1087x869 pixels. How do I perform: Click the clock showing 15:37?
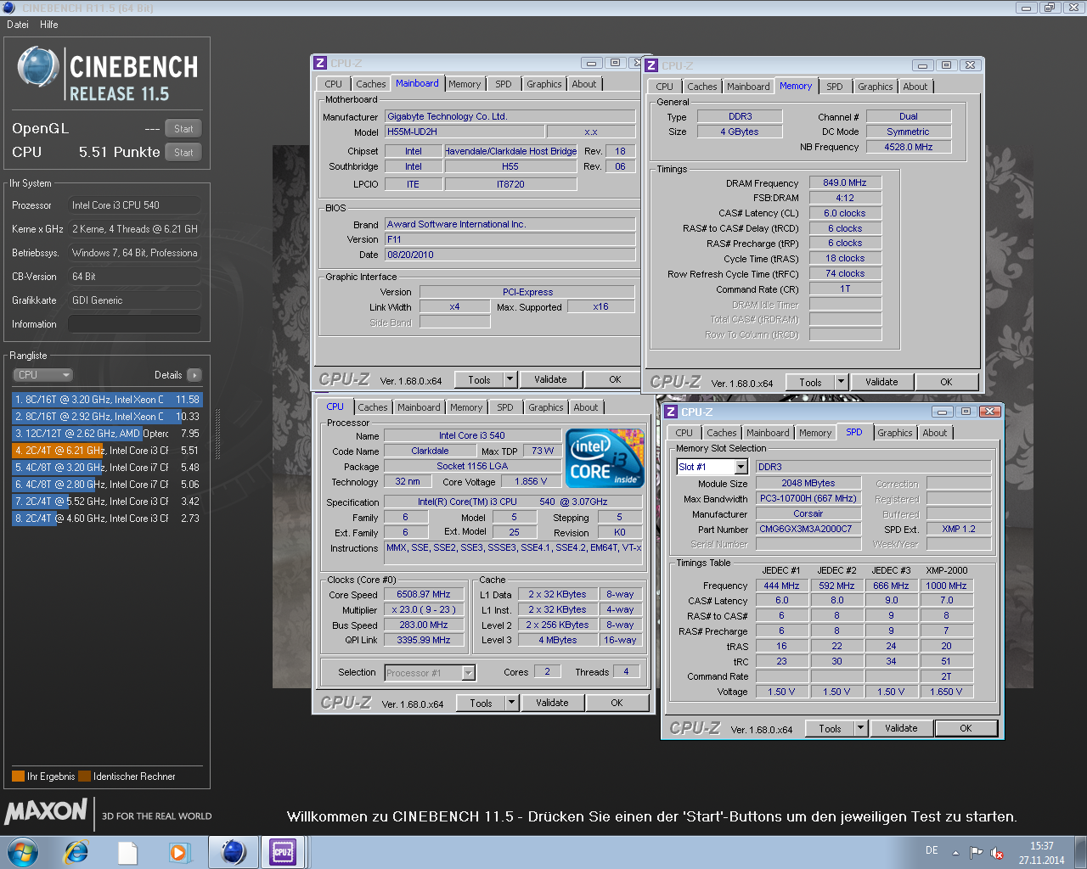pyautogui.click(x=1042, y=846)
